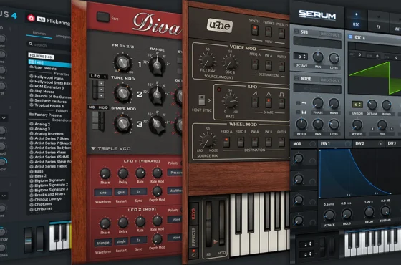
Task: Enable Serum's SUB oscillator checkbox
Action: [296, 32]
